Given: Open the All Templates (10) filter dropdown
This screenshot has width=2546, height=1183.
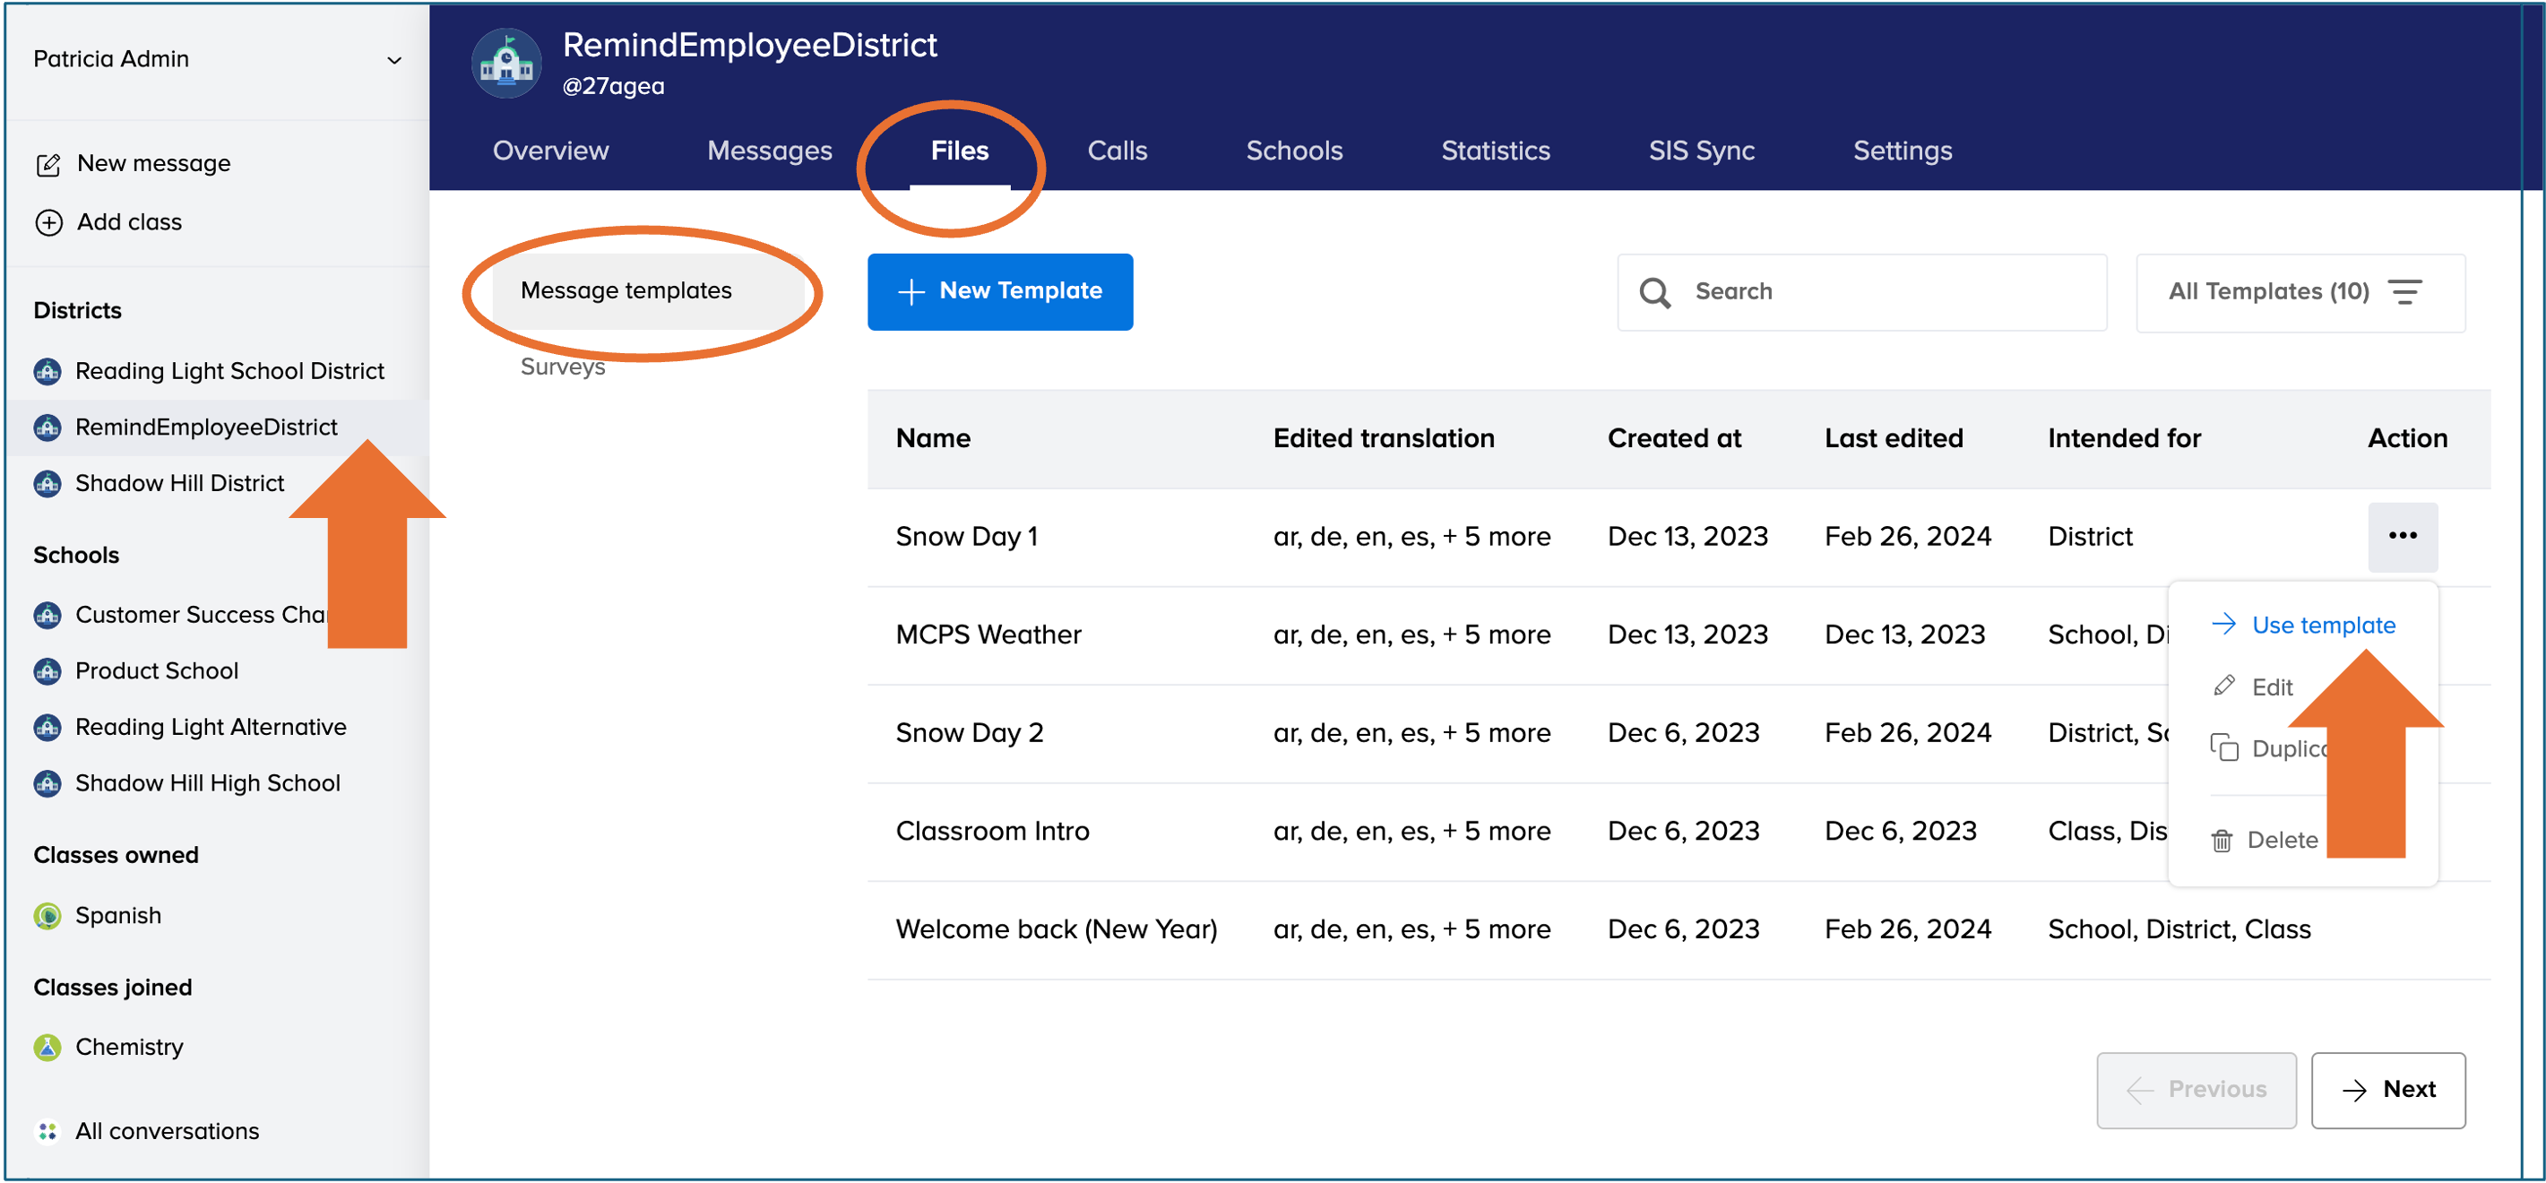Looking at the screenshot, I should pos(2299,292).
